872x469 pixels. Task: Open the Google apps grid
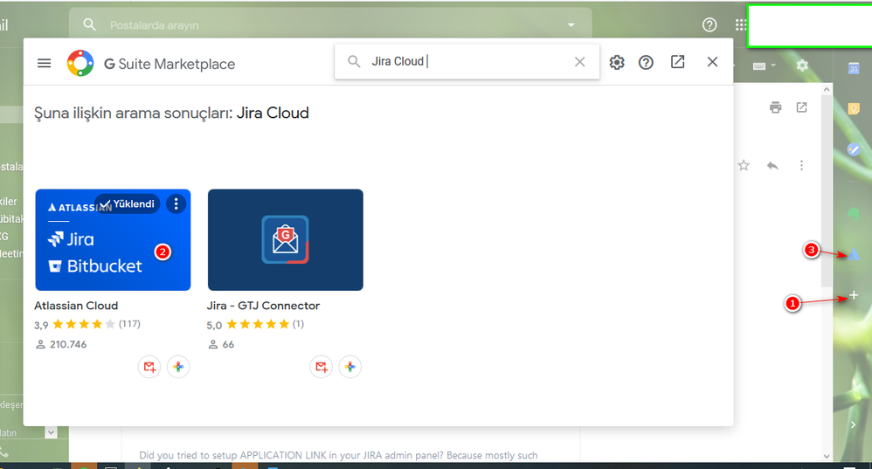[x=740, y=24]
